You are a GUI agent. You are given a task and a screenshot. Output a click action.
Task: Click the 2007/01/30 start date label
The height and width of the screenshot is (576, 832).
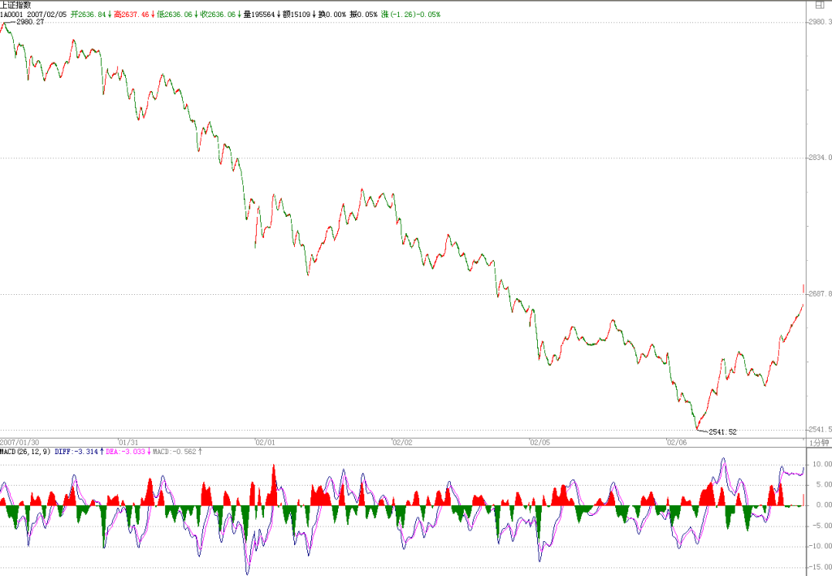tap(19, 442)
